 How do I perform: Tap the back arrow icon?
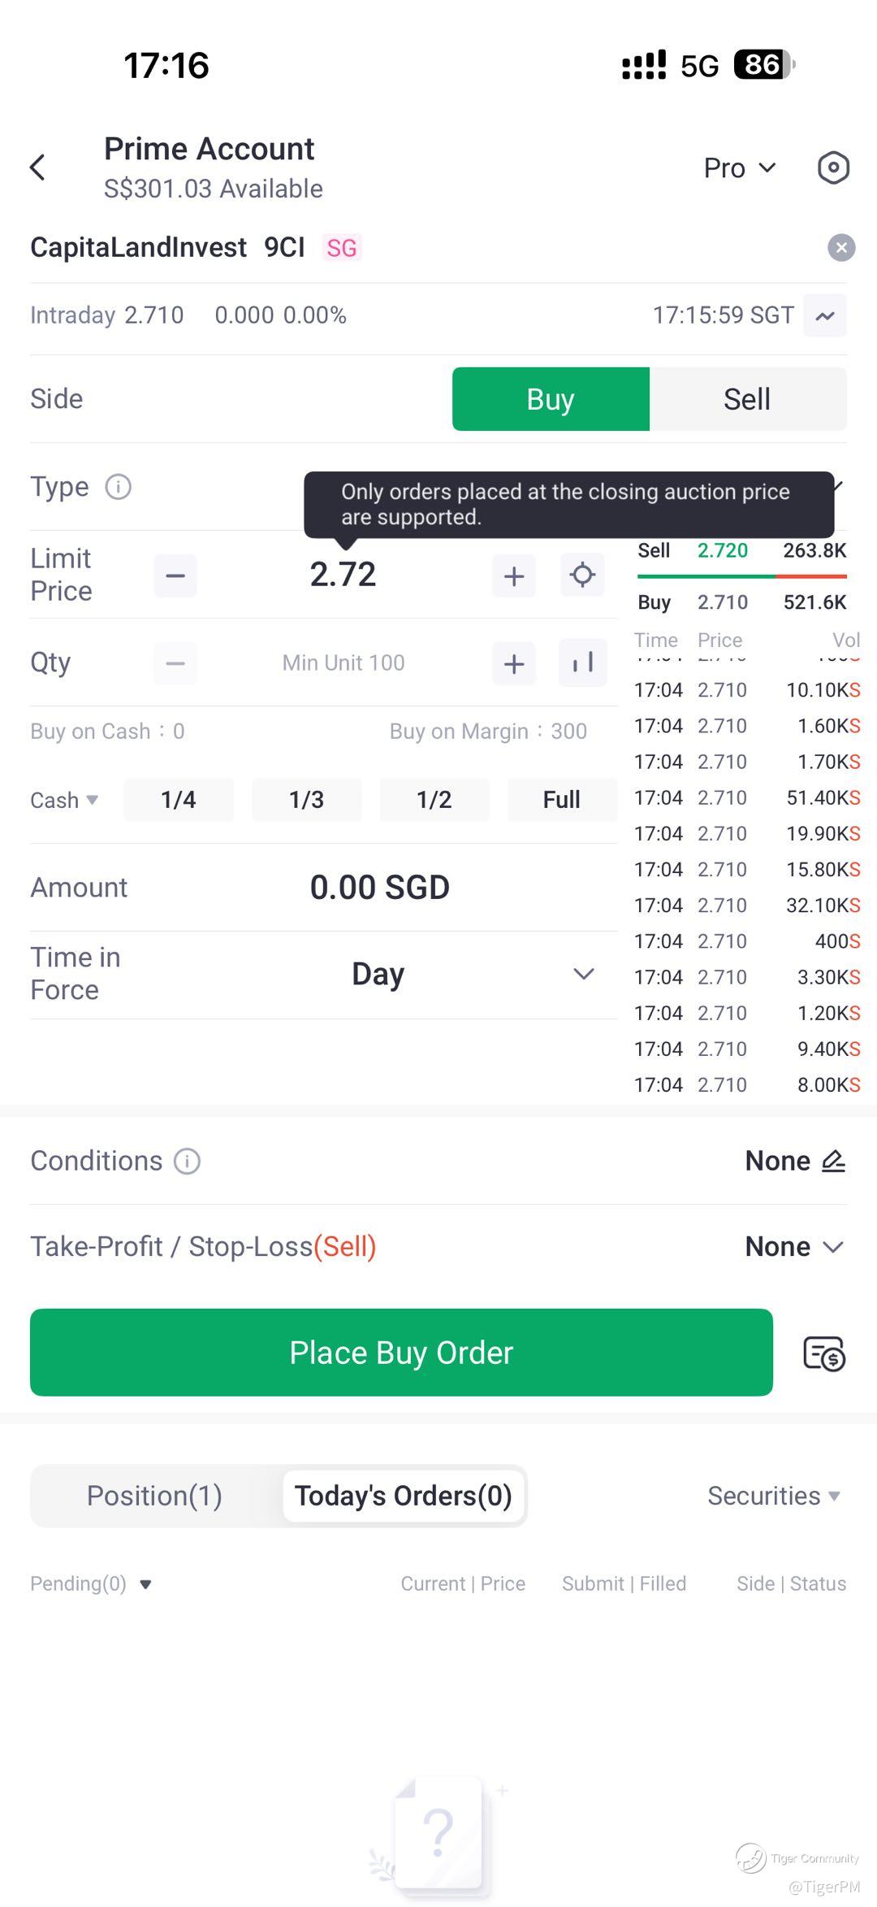pyautogui.click(x=37, y=167)
